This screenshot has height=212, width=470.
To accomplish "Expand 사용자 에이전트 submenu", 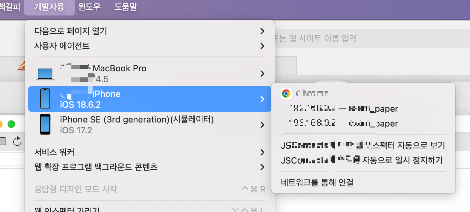I will (150, 46).
